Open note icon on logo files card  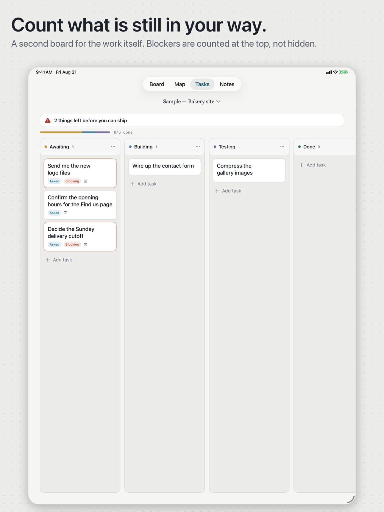click(x=85, y=181)
